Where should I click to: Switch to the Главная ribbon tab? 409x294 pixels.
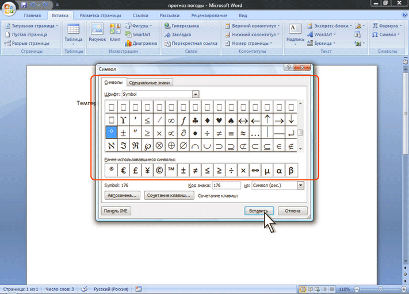pyautogui.click(x=32, y=16)
